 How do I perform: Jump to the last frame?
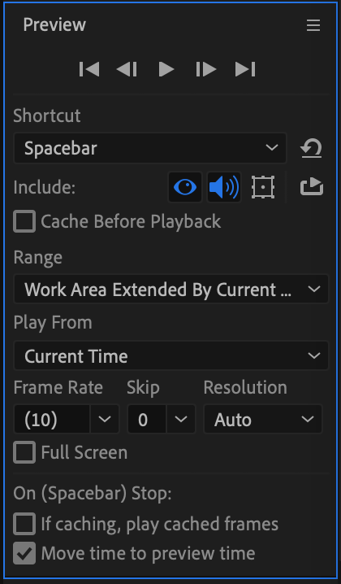[x=245, y=69]
